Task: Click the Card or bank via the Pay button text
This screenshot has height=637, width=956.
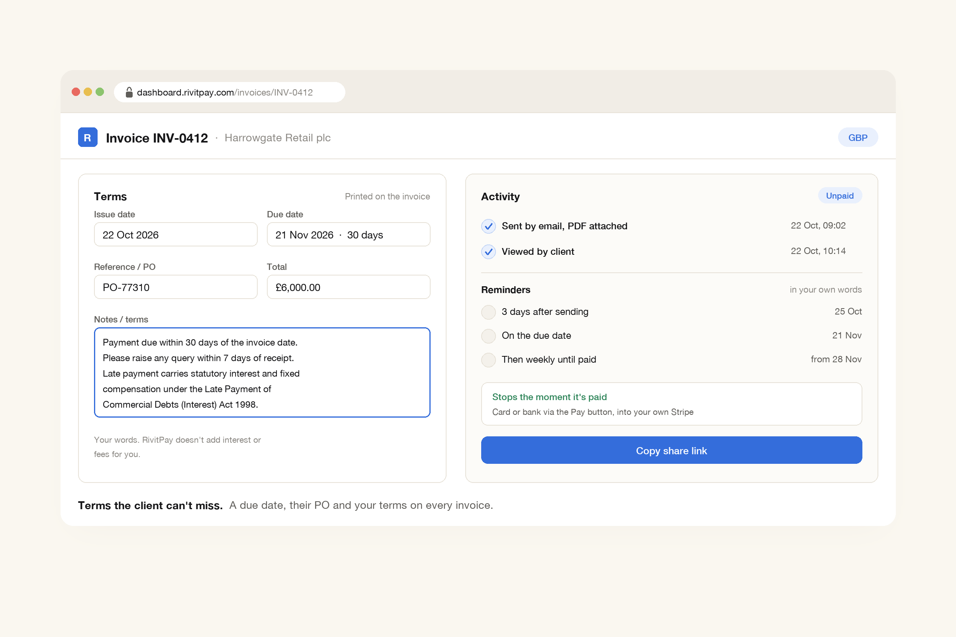Action: point(593,412)
